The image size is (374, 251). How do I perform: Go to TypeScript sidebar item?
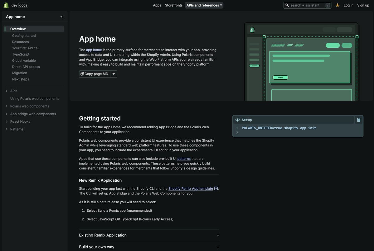point(21,54)
